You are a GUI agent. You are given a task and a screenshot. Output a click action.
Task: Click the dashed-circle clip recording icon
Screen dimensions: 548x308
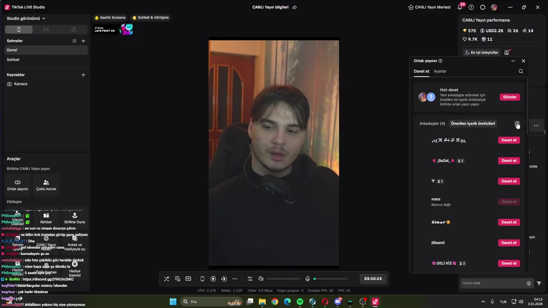tap(224, 279)
